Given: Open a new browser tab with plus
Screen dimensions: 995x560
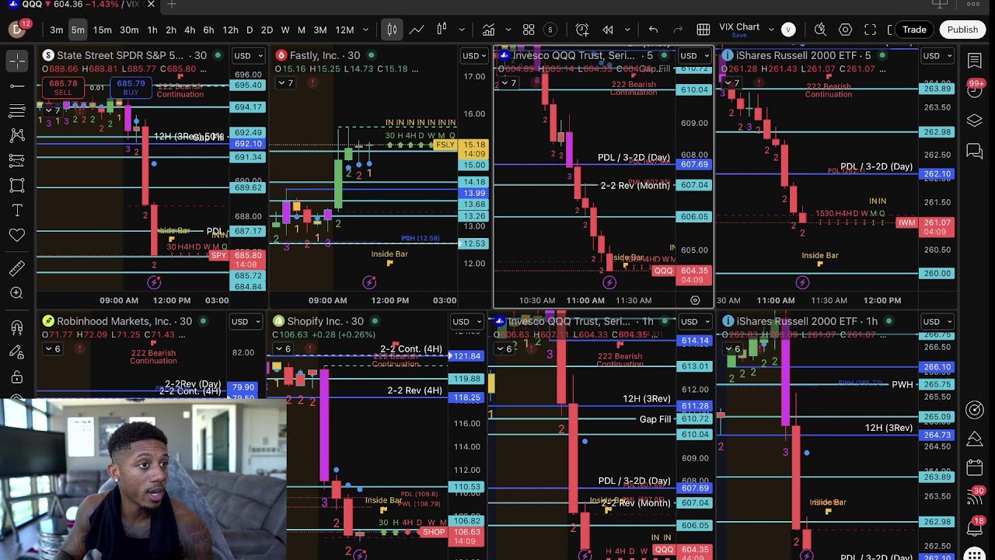Looking at the screenshot, I should (x=172, y=5).
